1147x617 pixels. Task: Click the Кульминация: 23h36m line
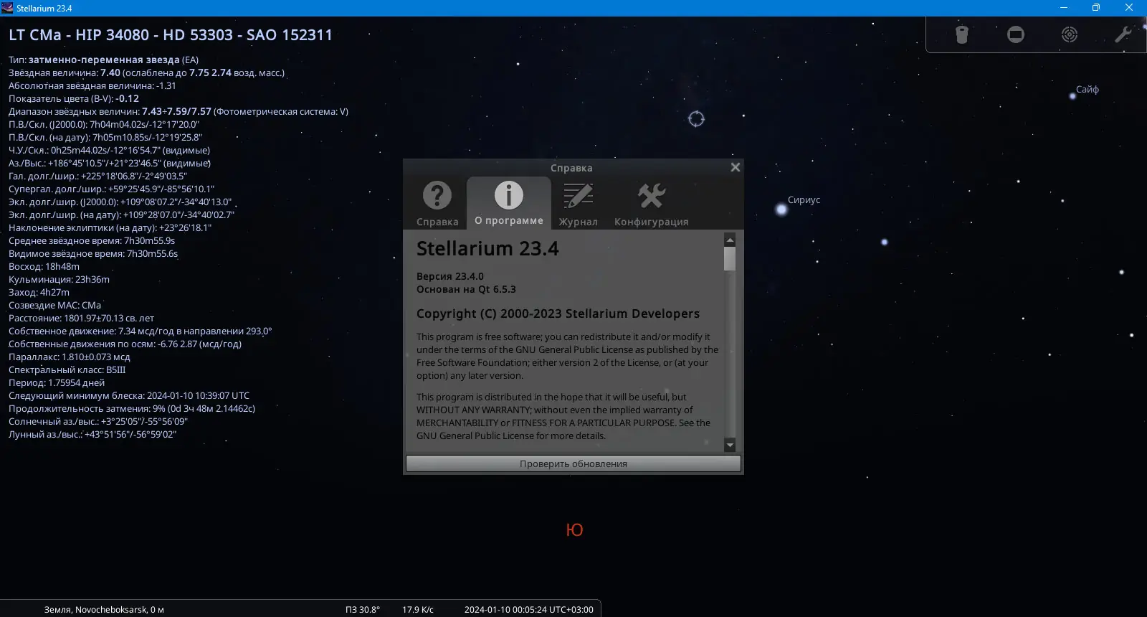tap(60, 279)
